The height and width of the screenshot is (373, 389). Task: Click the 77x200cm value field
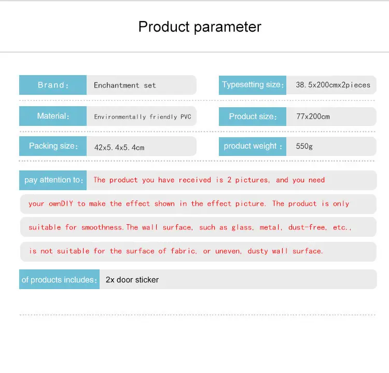pyautogui.click(x=331, y=117)
